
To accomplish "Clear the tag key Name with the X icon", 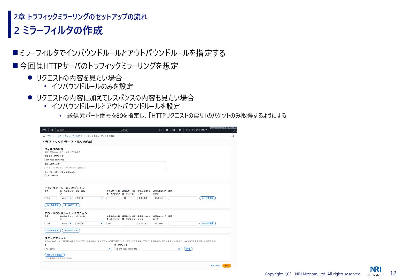I will (x=109, y=249).
